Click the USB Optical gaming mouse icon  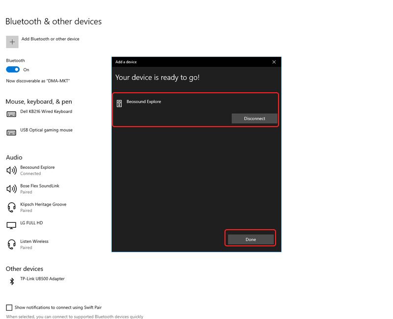coord(11,133)
